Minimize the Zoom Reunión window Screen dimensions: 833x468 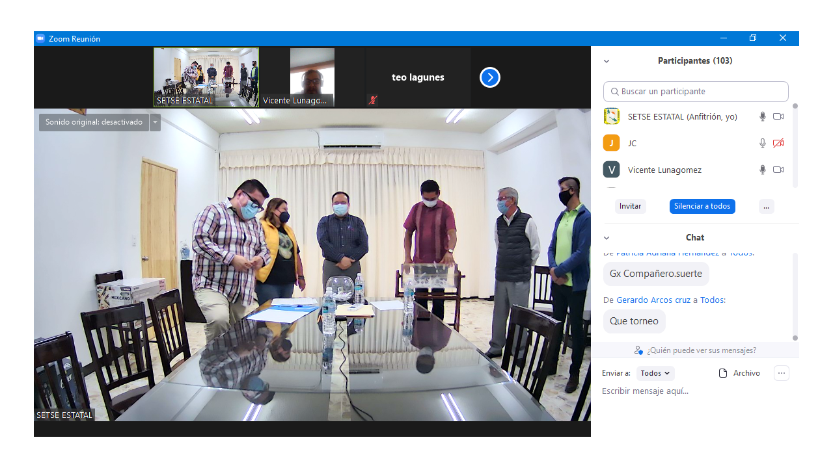click(x=723, y=38)
